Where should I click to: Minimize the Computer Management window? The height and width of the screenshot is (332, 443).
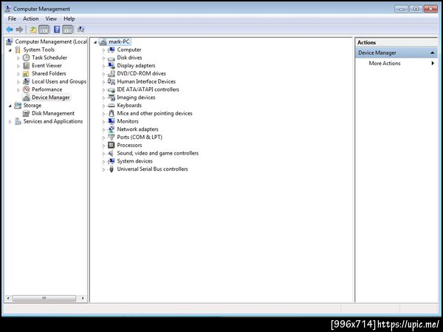click(x=402, y=9)
